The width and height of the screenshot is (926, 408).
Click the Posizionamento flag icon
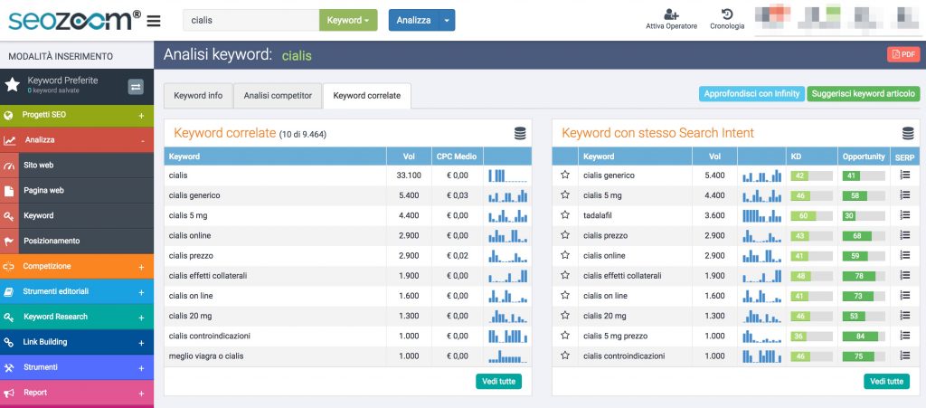pos(9,241)
